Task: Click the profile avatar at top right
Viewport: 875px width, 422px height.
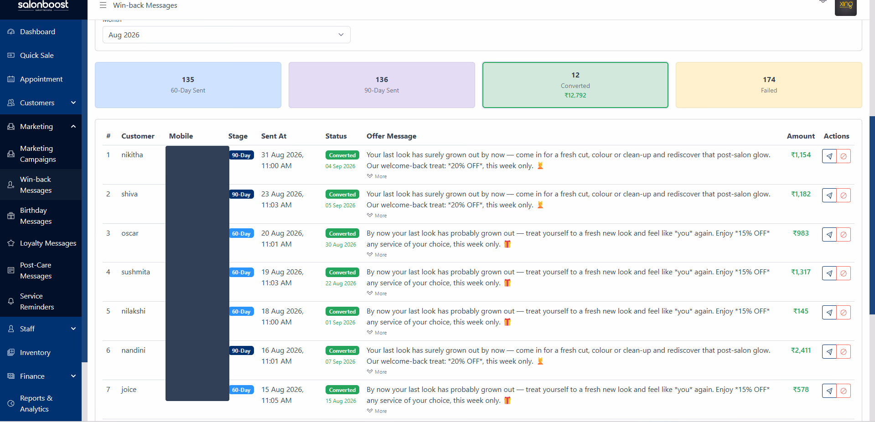Action: pos(846,7)
